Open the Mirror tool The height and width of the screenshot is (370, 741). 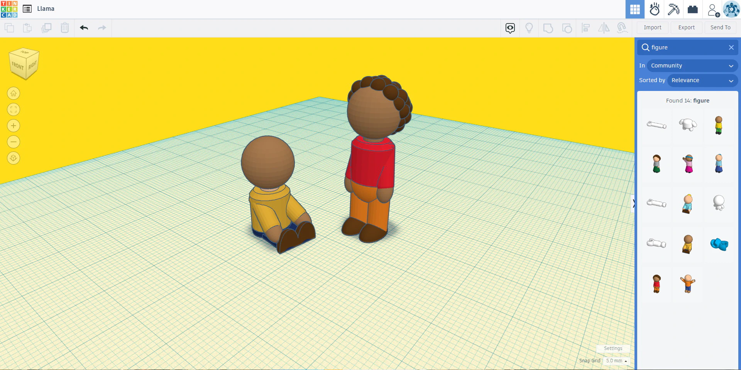click(604, 28)
